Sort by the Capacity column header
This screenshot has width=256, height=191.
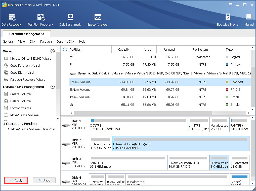123,49
